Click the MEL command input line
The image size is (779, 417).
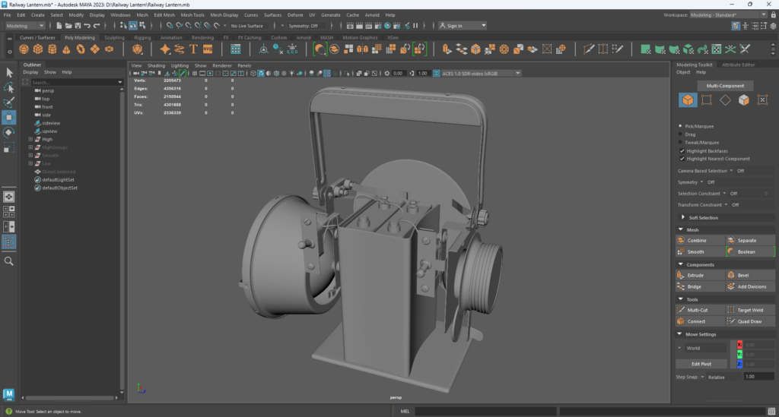(x=485, y=411)
